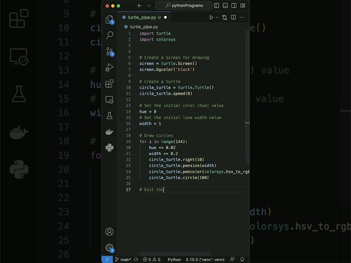Click 'circle_turtle.pensize(width)' on line 23

[x=183, y=165]
